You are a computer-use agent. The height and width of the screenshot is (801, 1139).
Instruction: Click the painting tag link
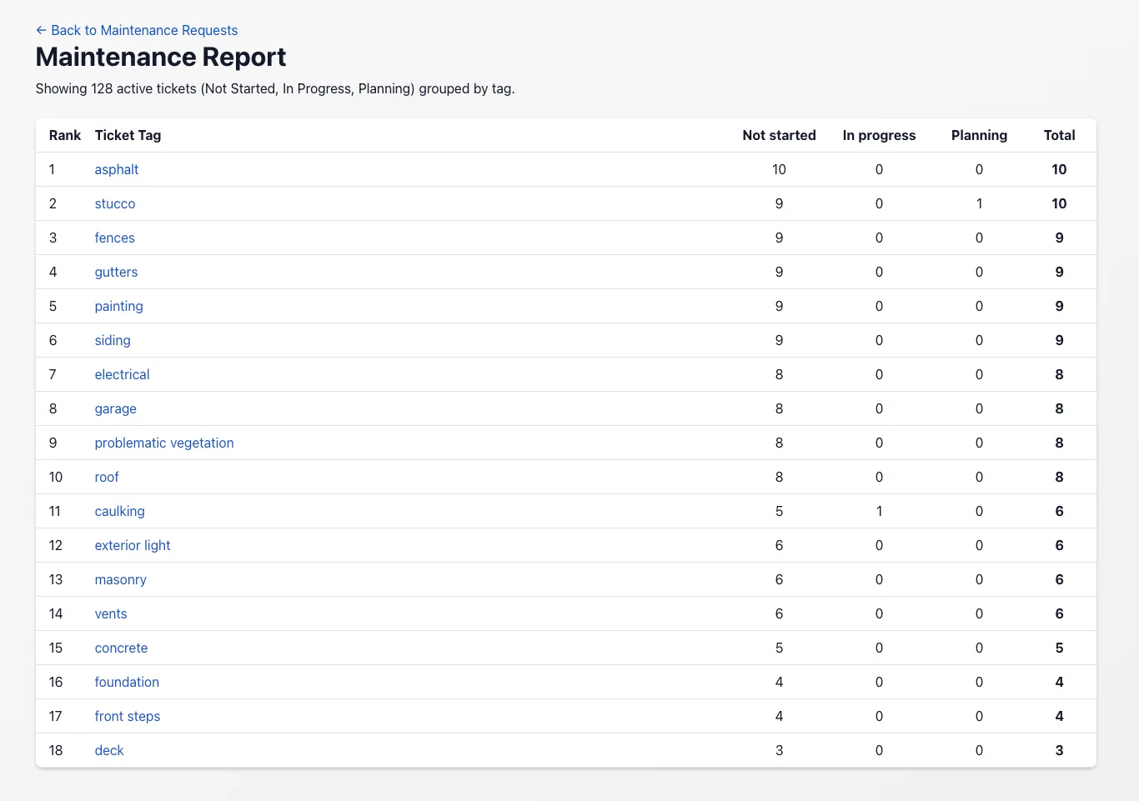(x=119, y=306)
